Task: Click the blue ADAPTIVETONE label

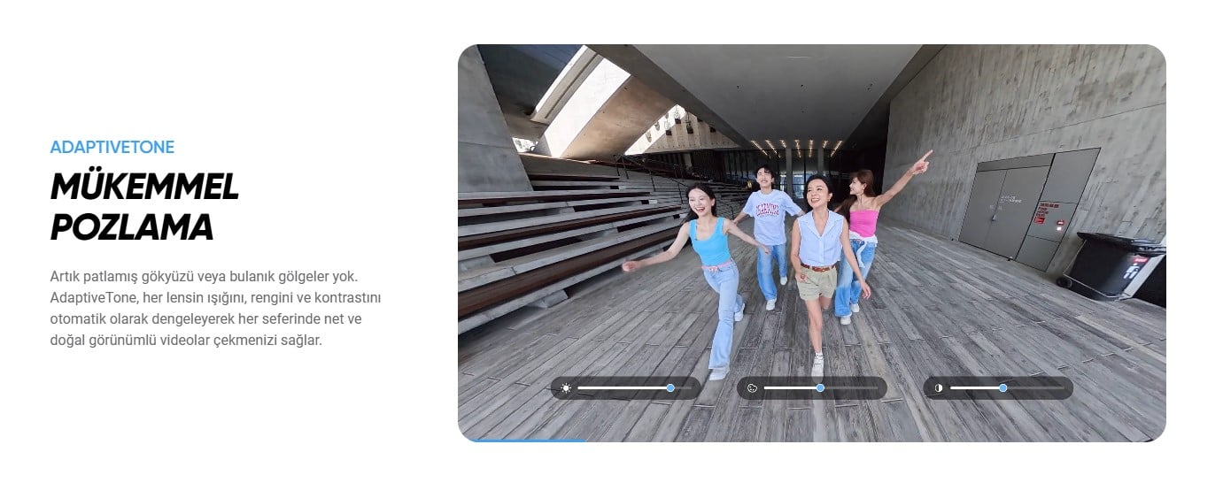Action: [112, 147]
